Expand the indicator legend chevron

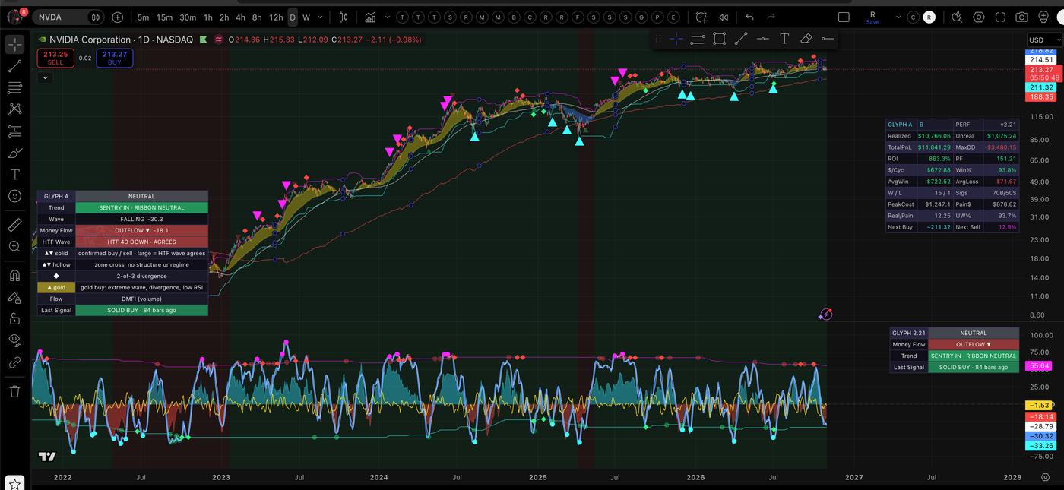click(45, 77)
